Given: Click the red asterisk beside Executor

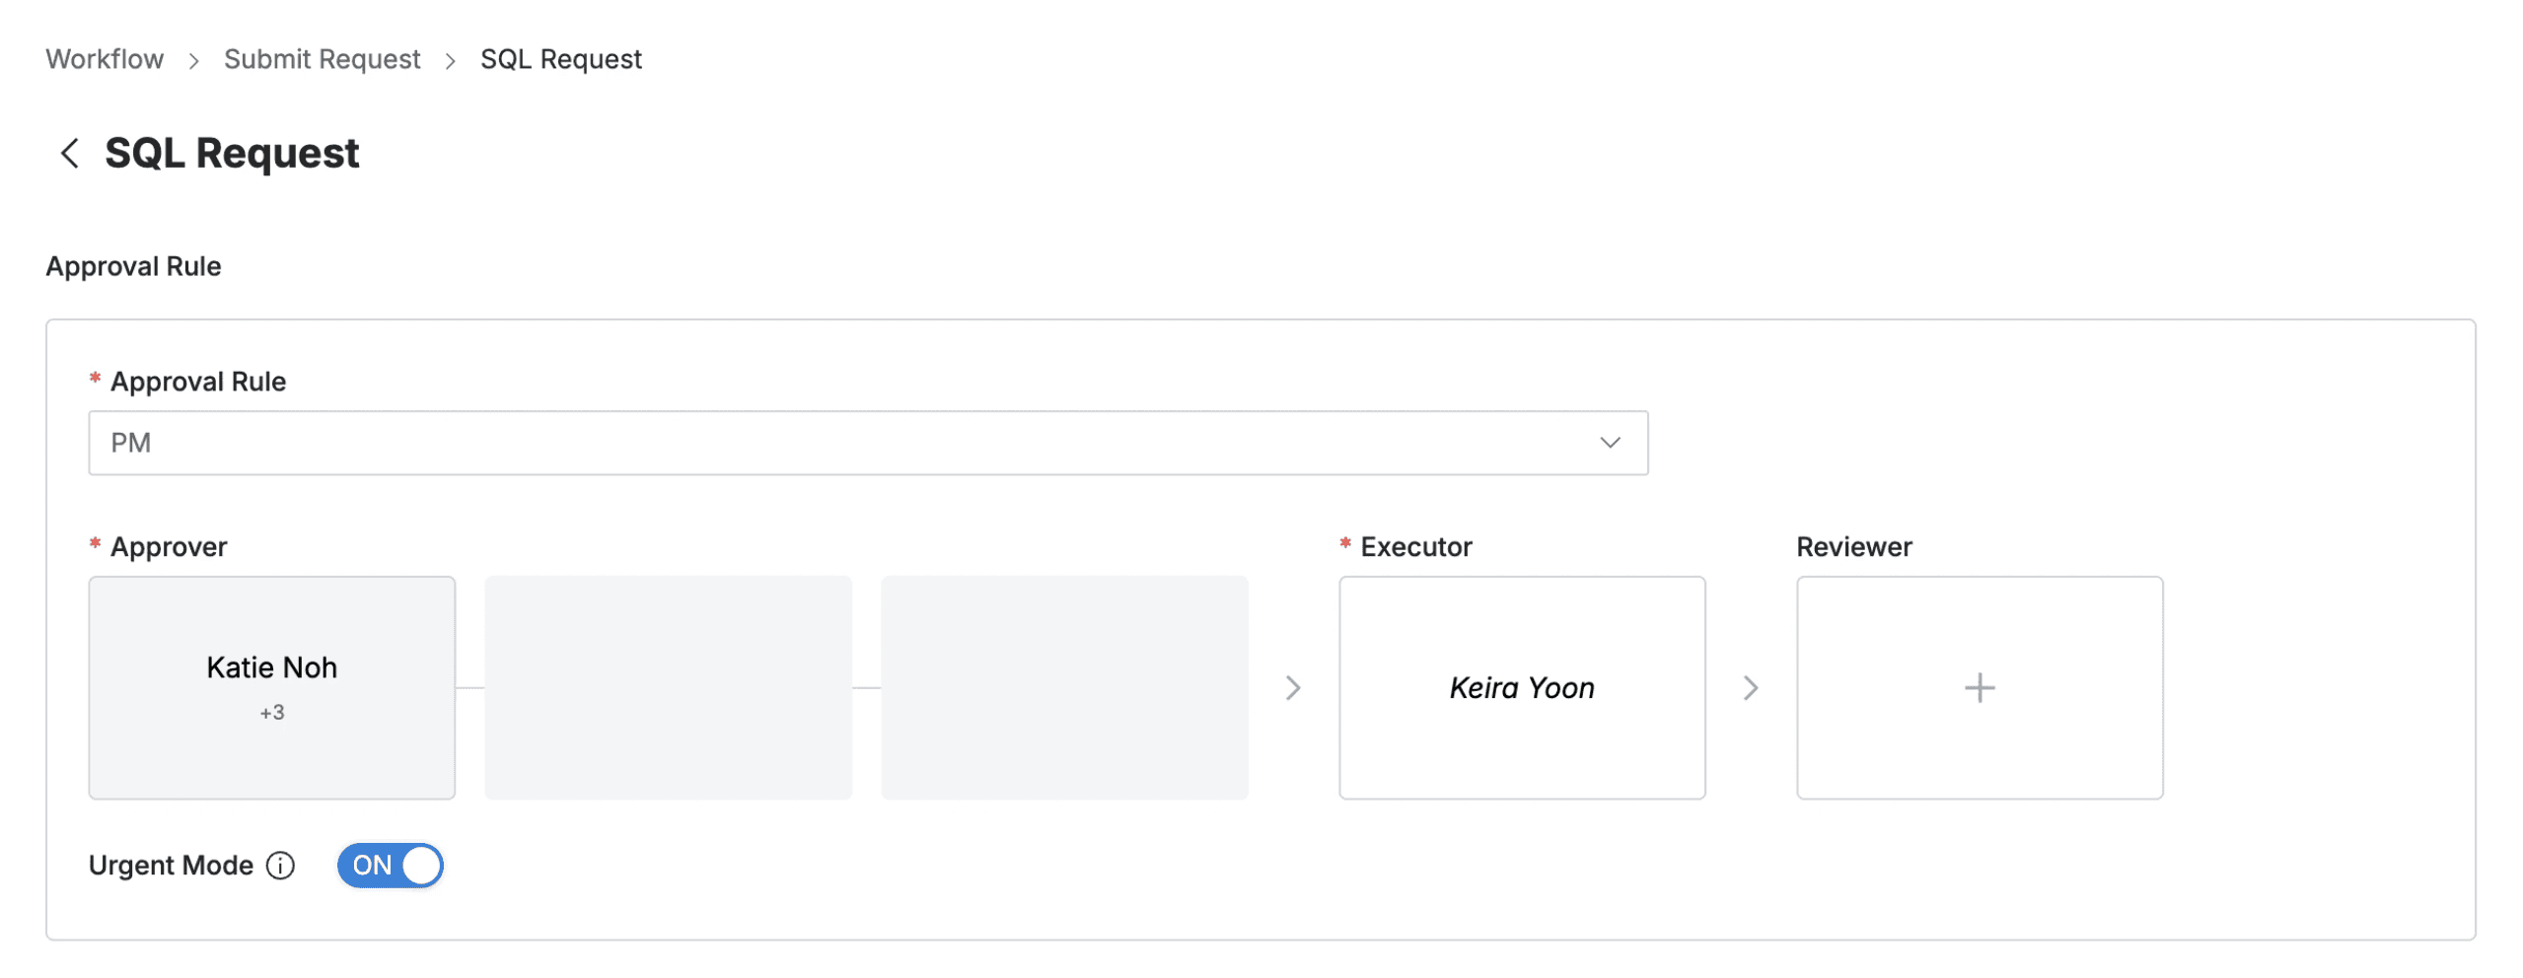Looking at the screenshot, I should 1343,543.
